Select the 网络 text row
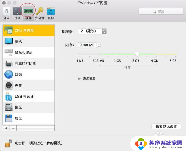 (x=29, y=74)
